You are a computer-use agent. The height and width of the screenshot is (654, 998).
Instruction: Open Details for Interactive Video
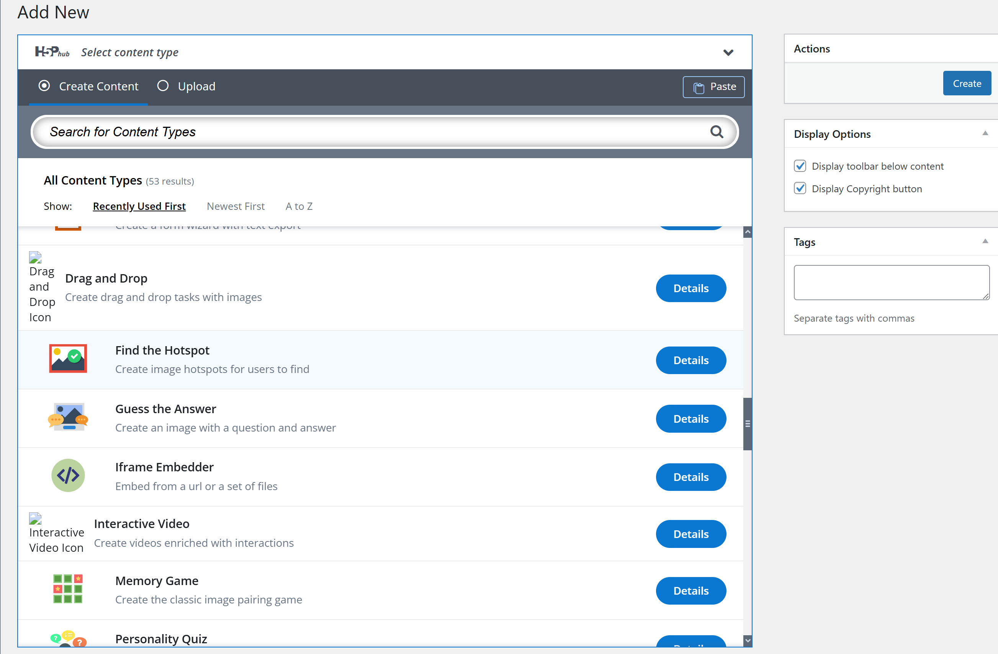point(690,534)
